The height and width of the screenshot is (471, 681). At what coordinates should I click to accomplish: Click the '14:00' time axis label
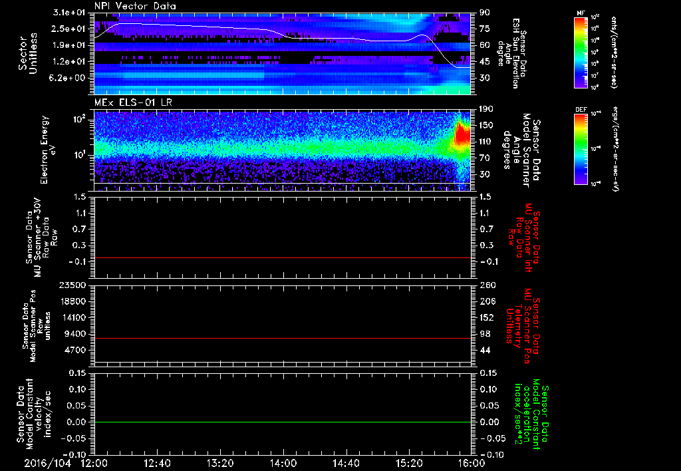[x=283, y=463]
